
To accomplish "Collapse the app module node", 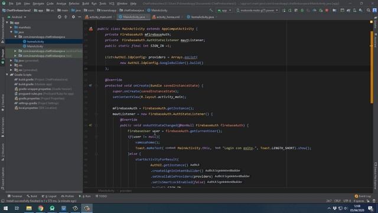I will (7, 22).
